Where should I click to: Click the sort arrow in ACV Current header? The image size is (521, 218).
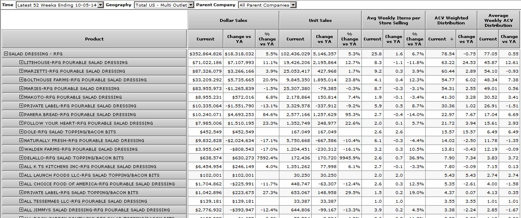pos(451,39)
